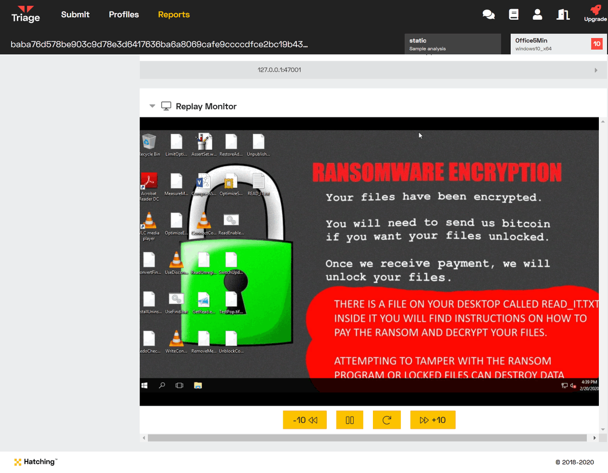Click the Replay Monitor heading text
The image size is (608, 473).
point(206,106)
